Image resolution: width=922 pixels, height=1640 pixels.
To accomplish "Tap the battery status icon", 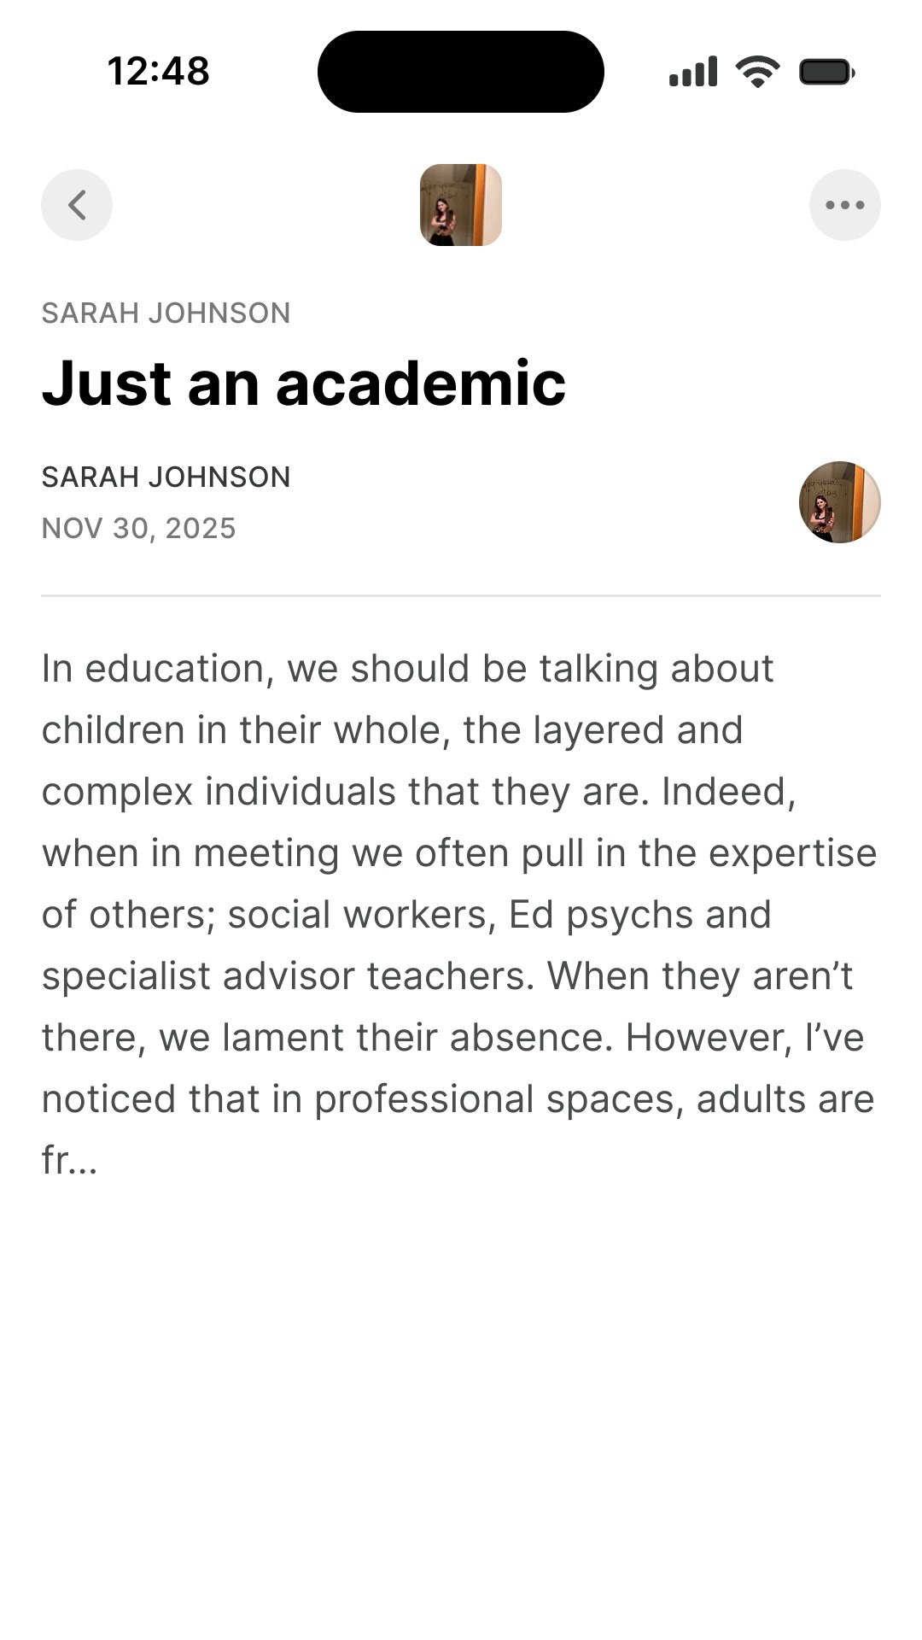I will point(826,72).
